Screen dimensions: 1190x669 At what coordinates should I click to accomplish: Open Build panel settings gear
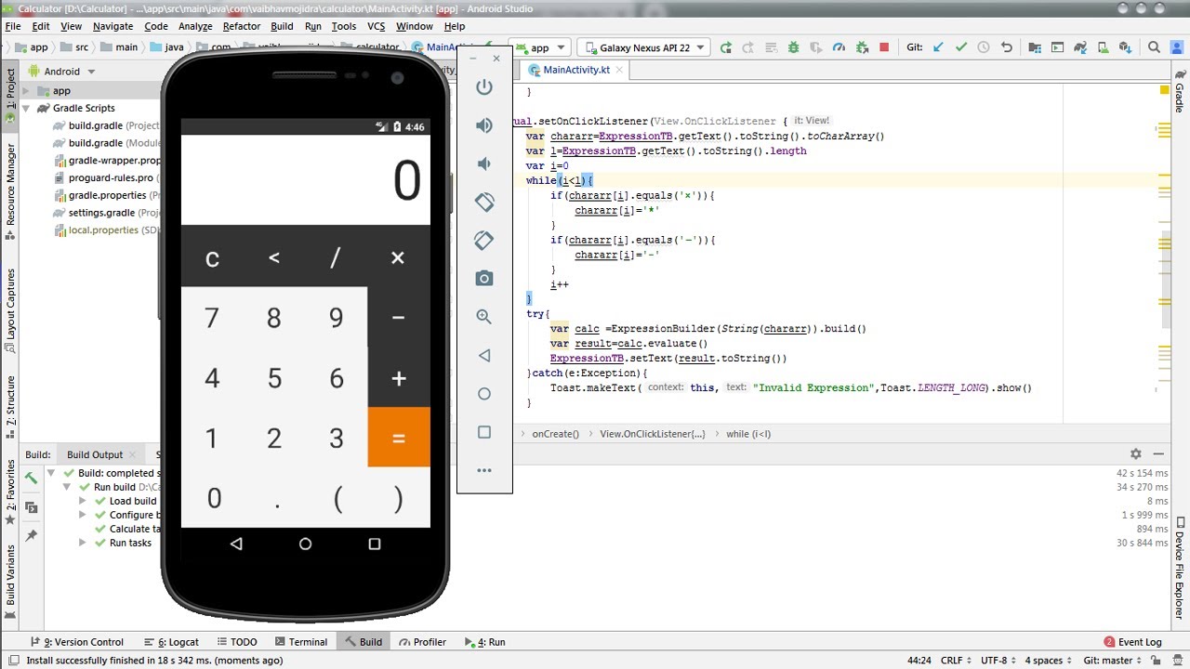(x=1135, y=454)
